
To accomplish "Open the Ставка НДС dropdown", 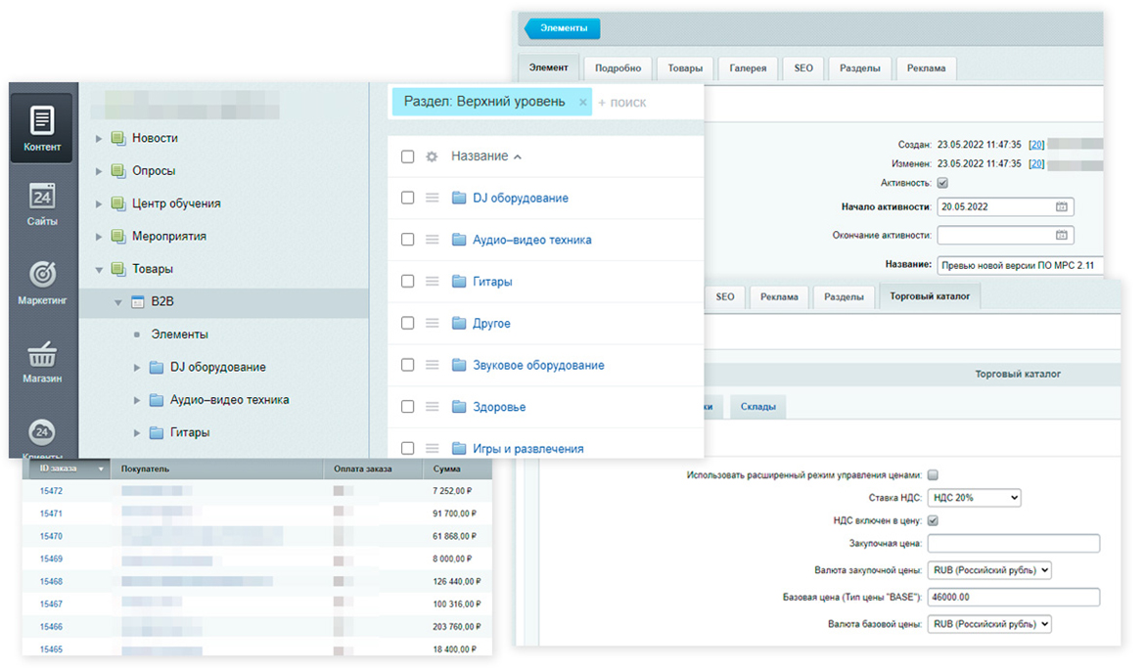I will click(x=974, y=498).
